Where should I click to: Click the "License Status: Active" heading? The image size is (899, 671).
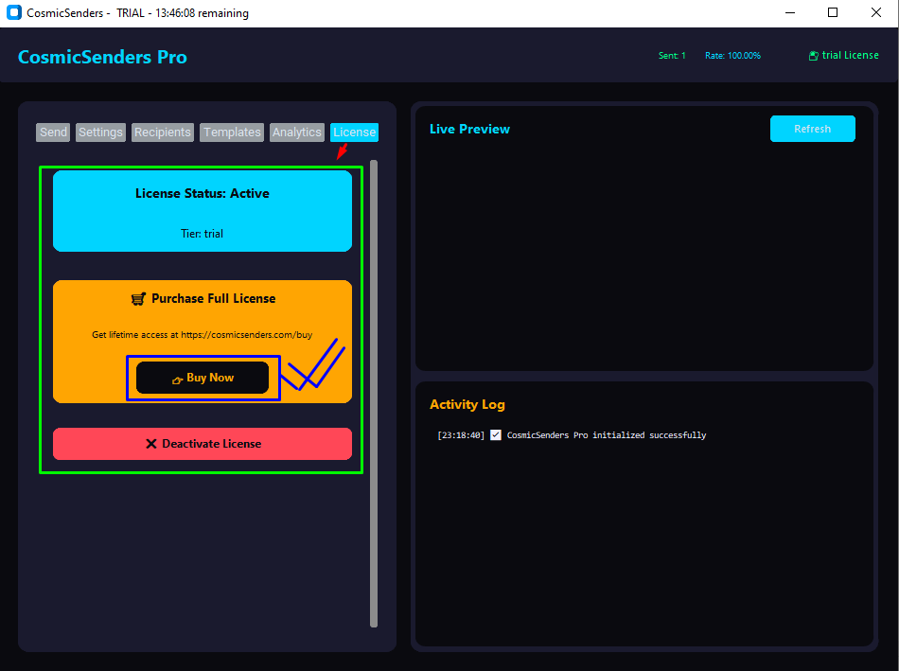click(203, 193)
